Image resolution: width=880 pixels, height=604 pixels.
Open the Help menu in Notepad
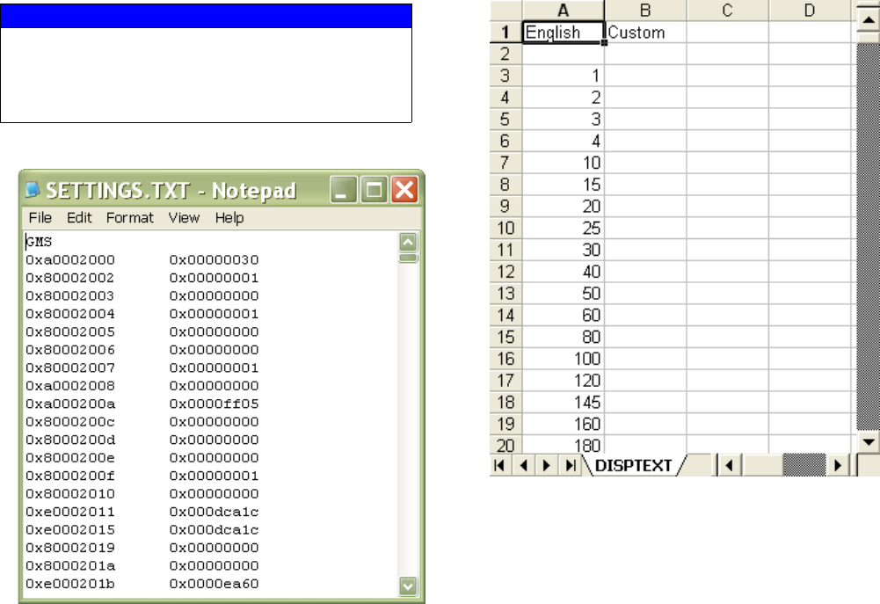point(229,218)
